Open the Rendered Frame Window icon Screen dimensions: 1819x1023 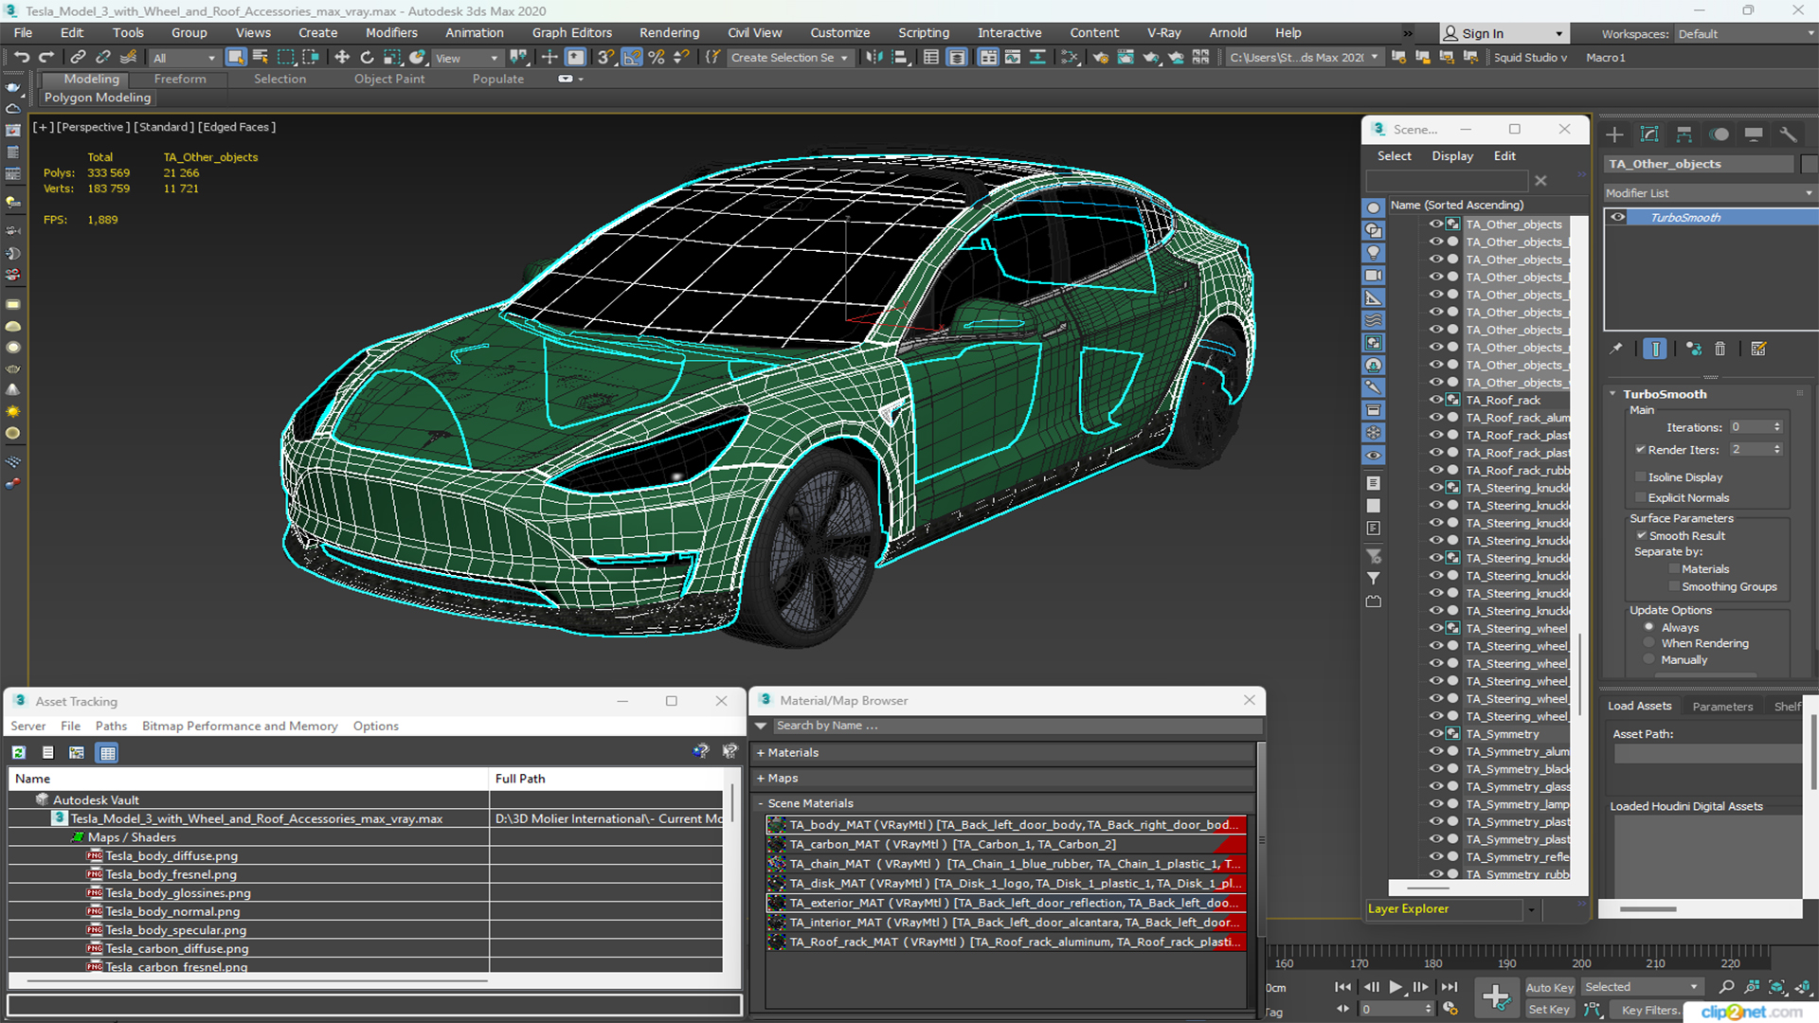(1126, 58)
